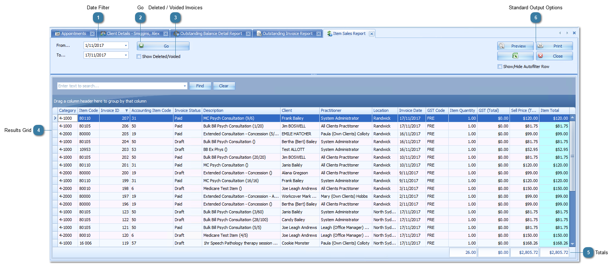Click the Close button

554,56
